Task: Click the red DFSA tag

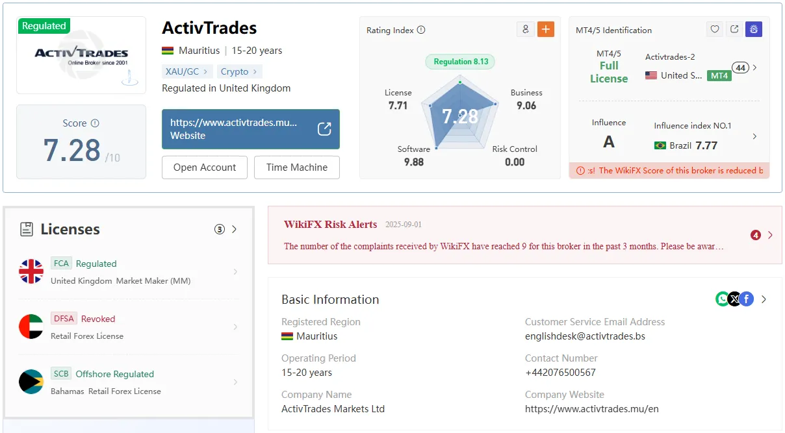Action: (64, 319)
